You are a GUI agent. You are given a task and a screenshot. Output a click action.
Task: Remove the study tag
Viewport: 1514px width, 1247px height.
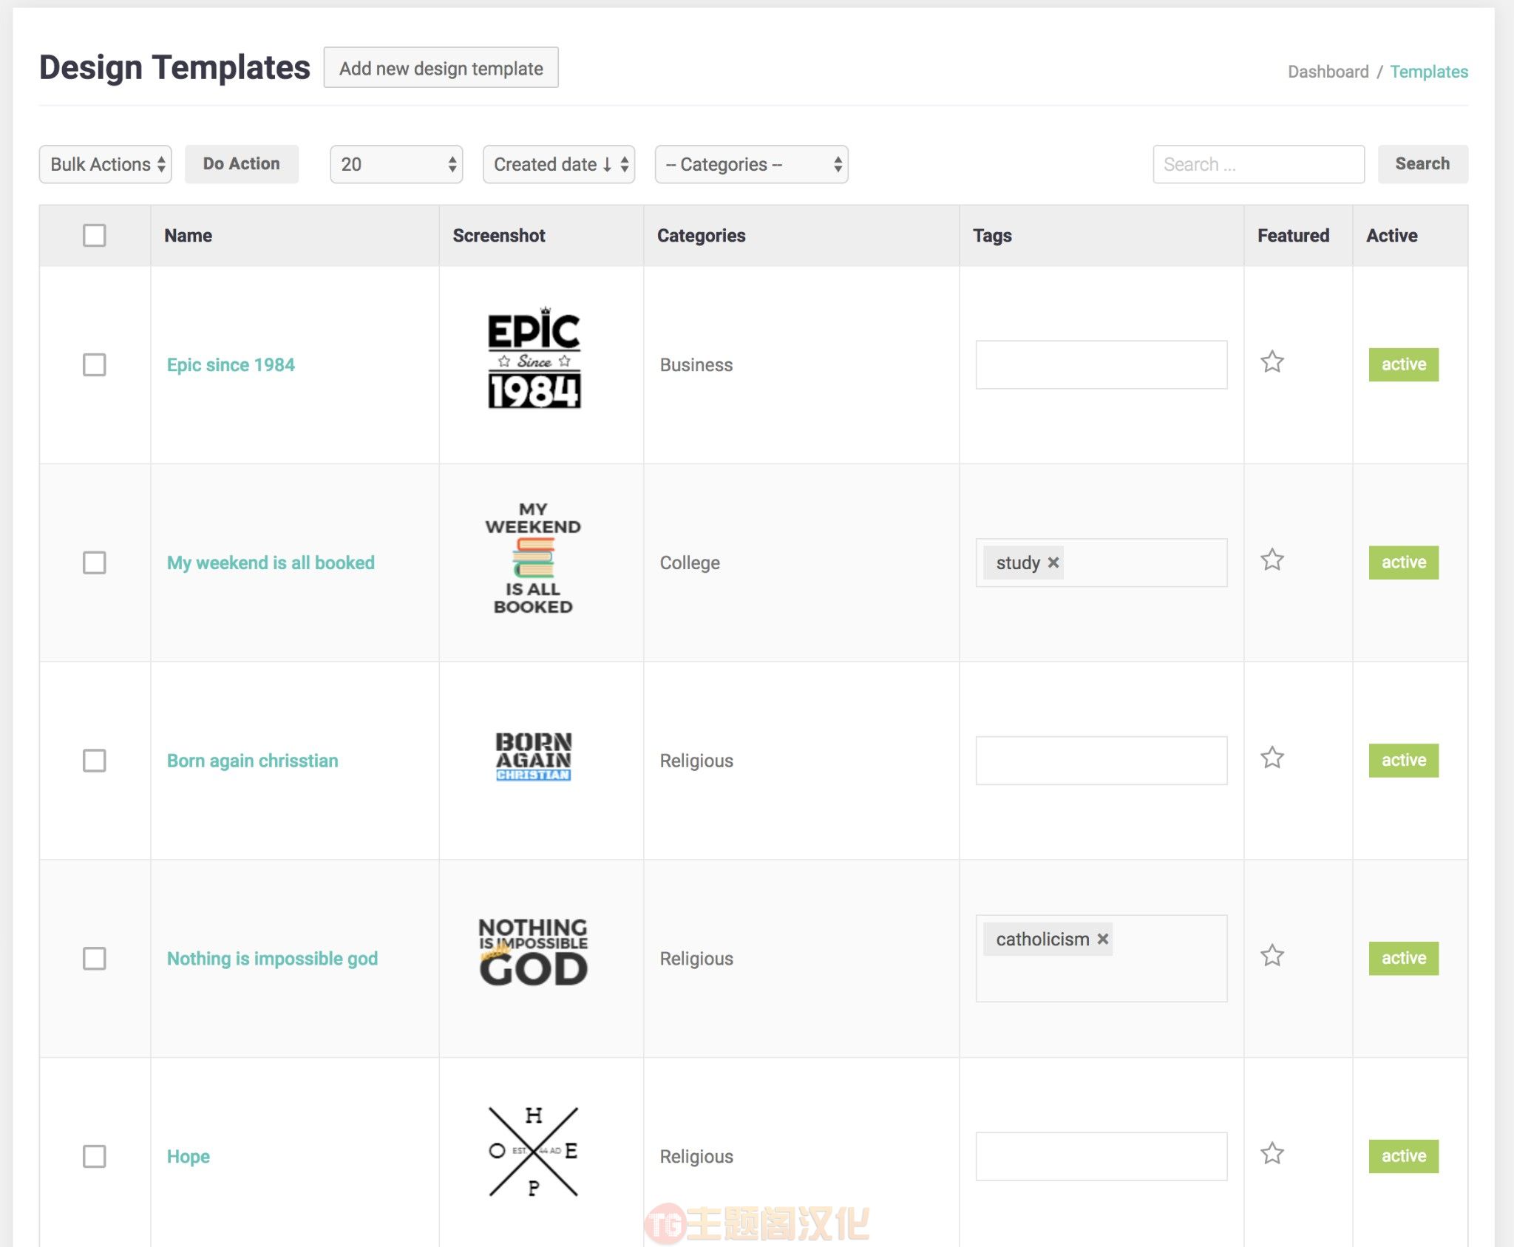coord(1053,563)
